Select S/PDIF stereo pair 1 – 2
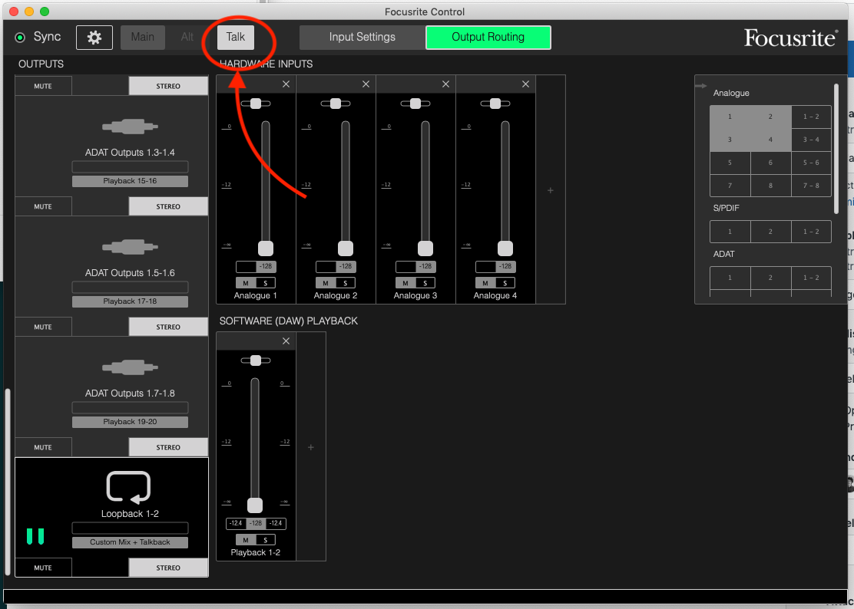The image size is (854, 609). click(x=811, y=232)
